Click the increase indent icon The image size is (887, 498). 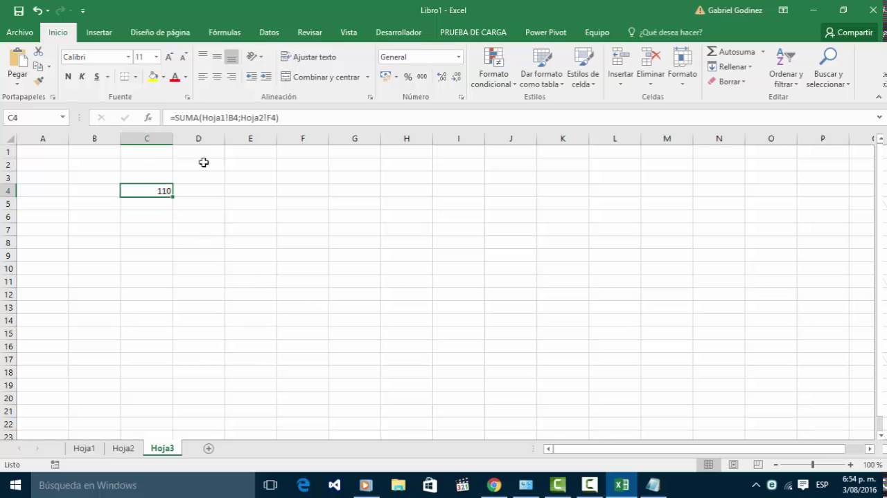pyautogui.click(x=266, y=77)
